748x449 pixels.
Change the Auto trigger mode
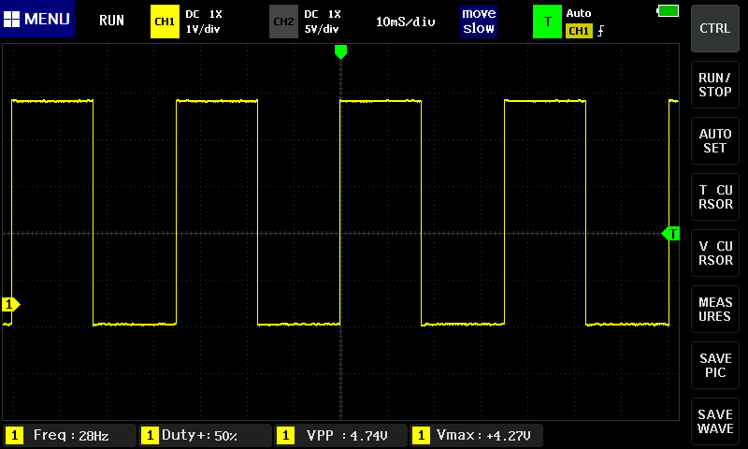tap(579, 13)
